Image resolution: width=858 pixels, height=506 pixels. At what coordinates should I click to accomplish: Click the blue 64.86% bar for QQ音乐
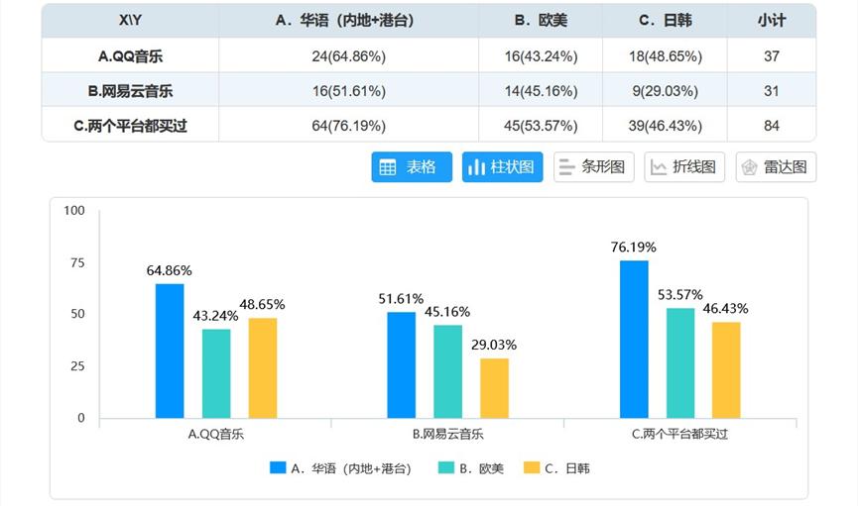[x=170, y=351]
